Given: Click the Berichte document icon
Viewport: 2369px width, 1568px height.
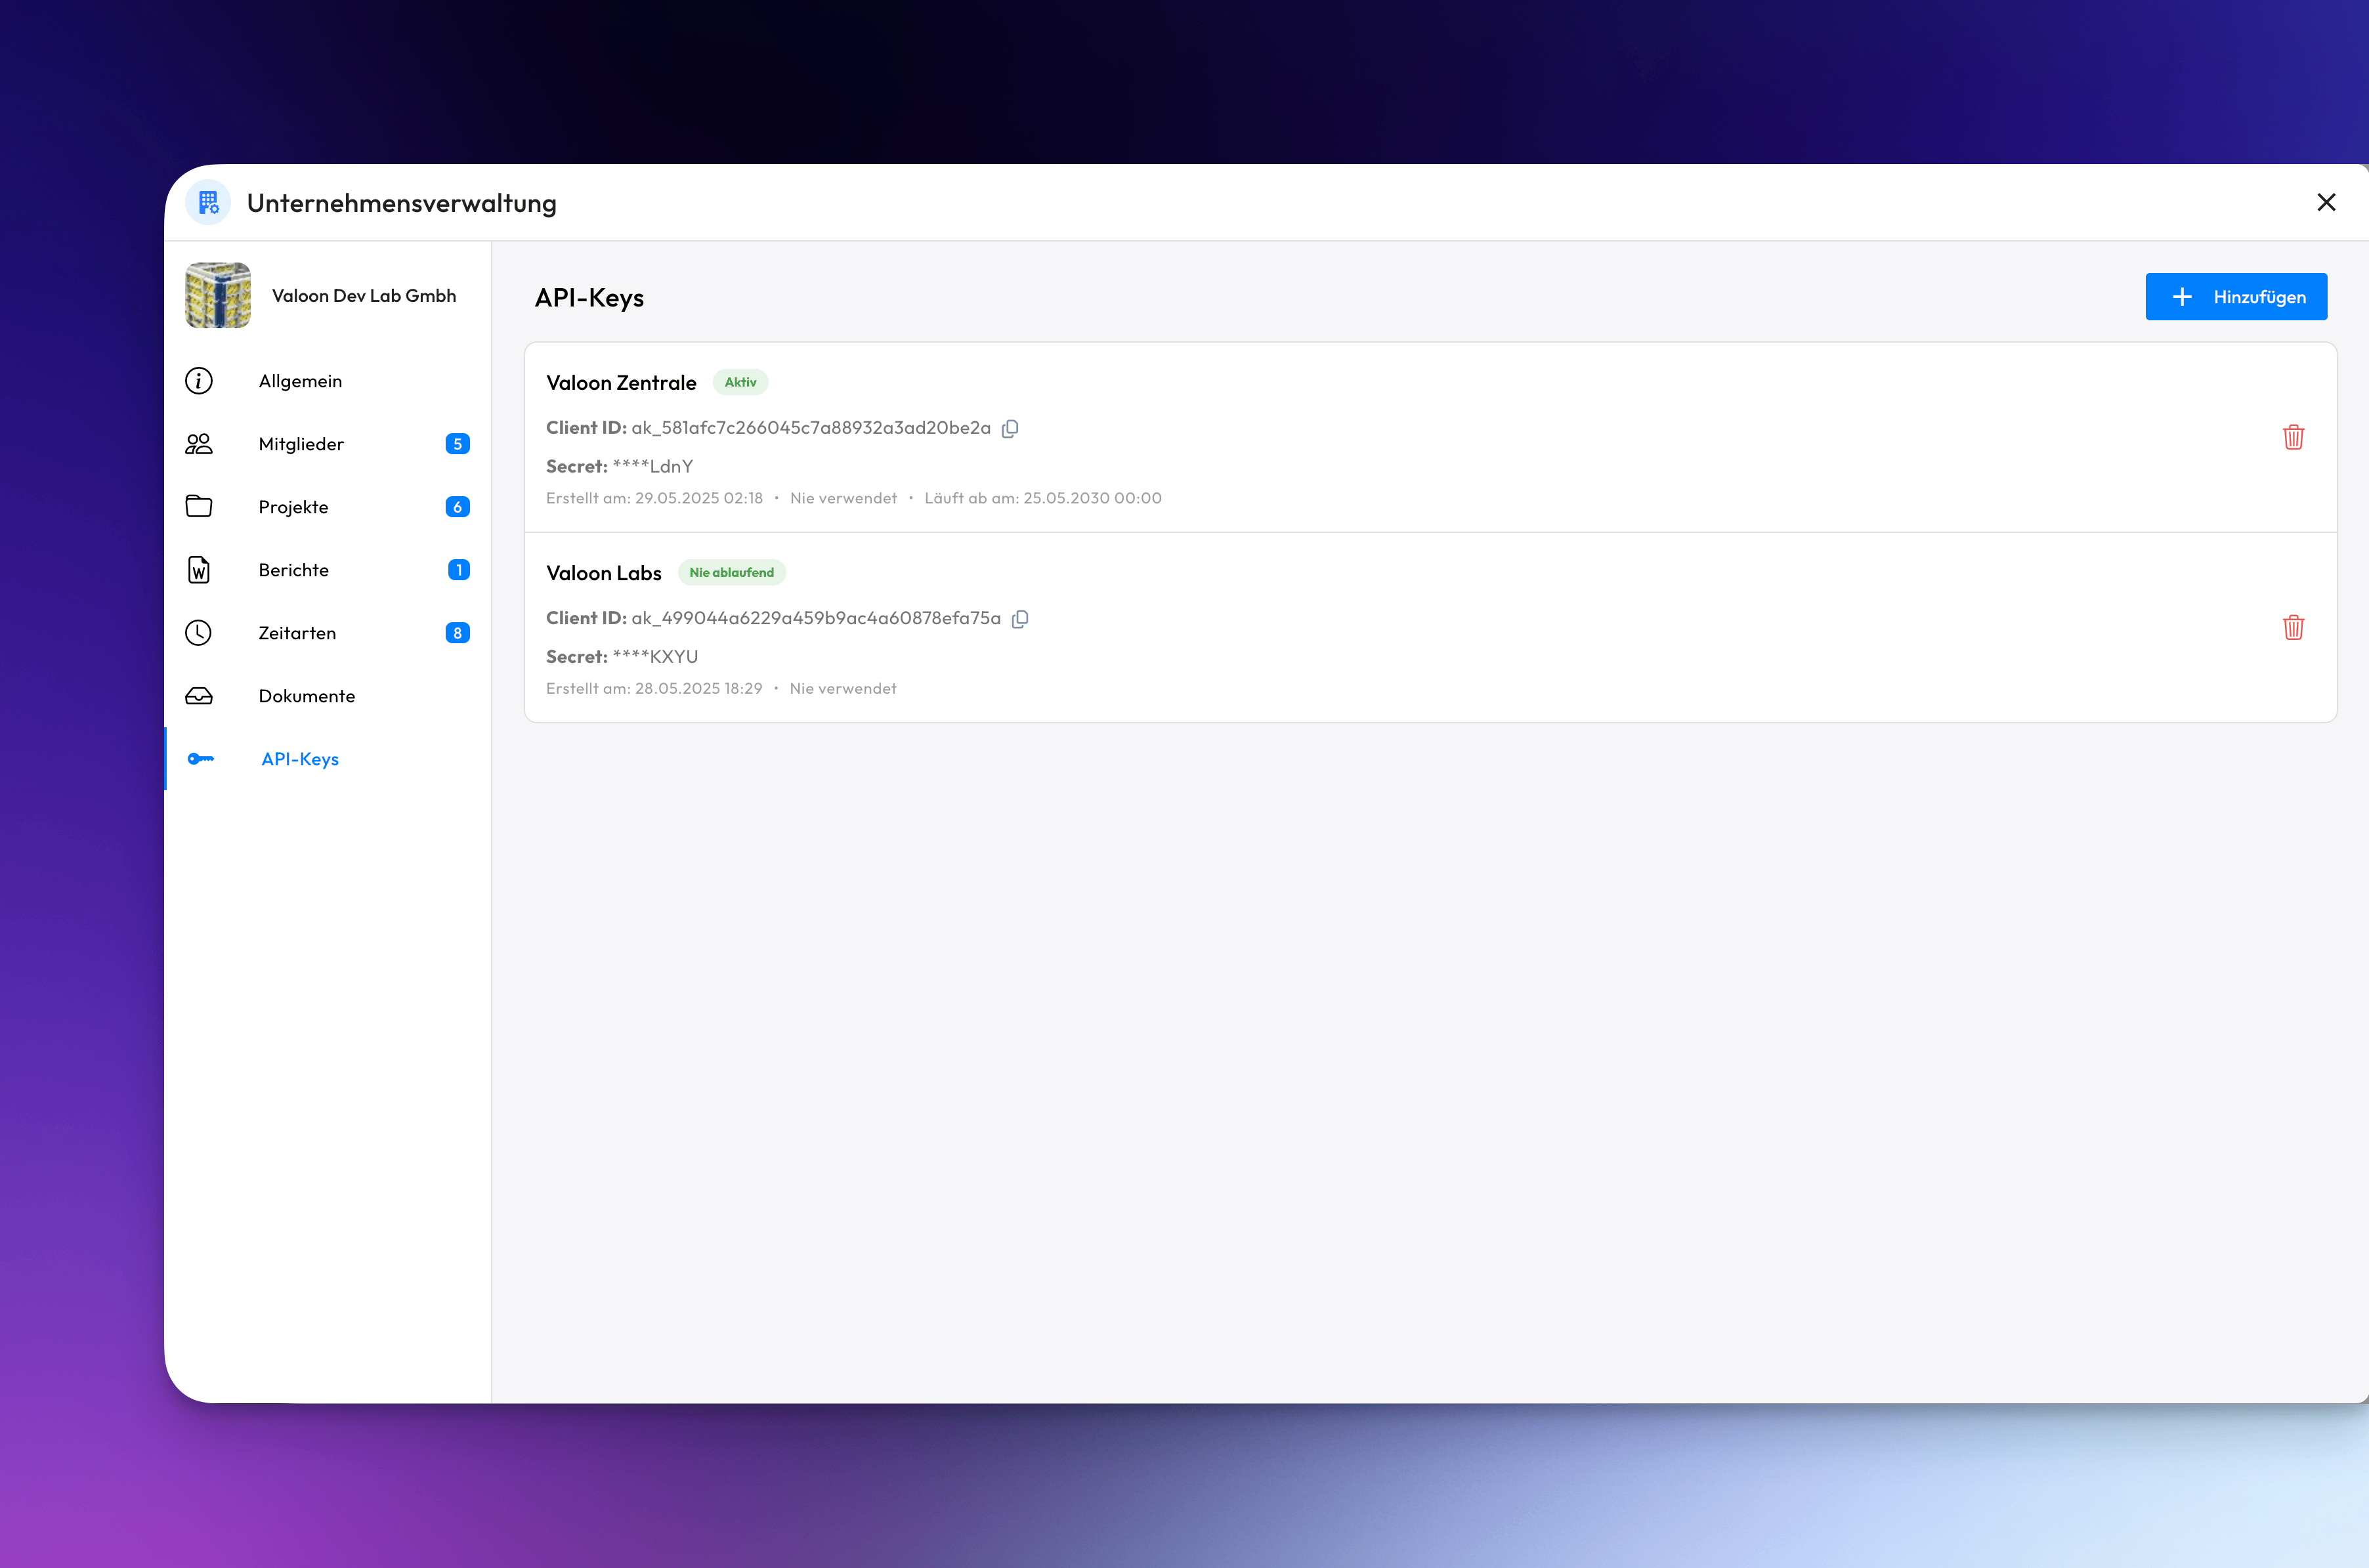Looking at the screenshot, I should point(199,569).
